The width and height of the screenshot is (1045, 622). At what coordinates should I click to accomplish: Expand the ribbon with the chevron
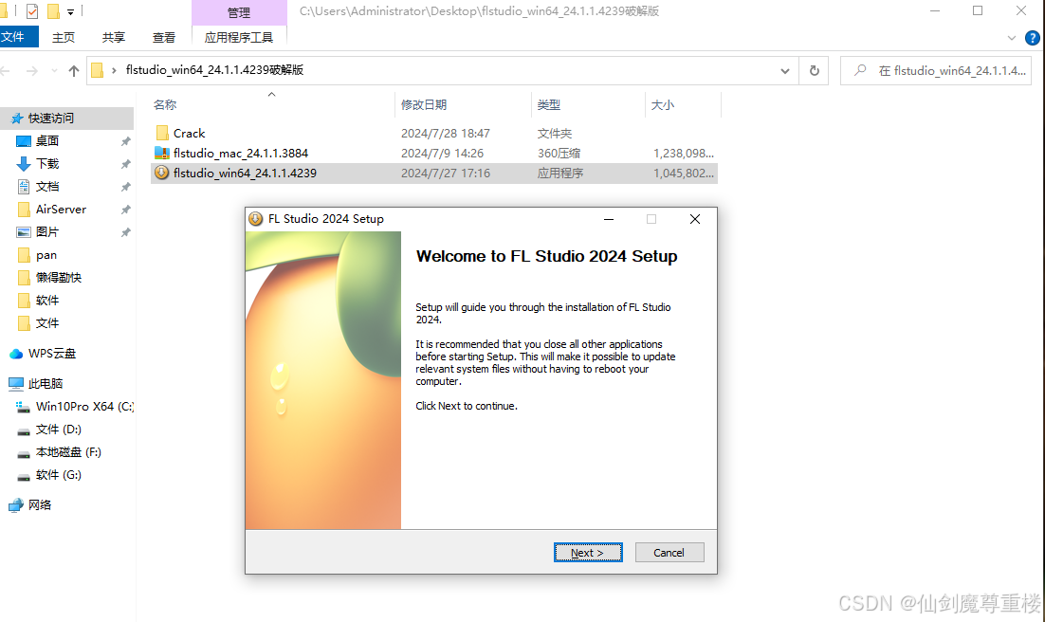tap(1012, 38)
